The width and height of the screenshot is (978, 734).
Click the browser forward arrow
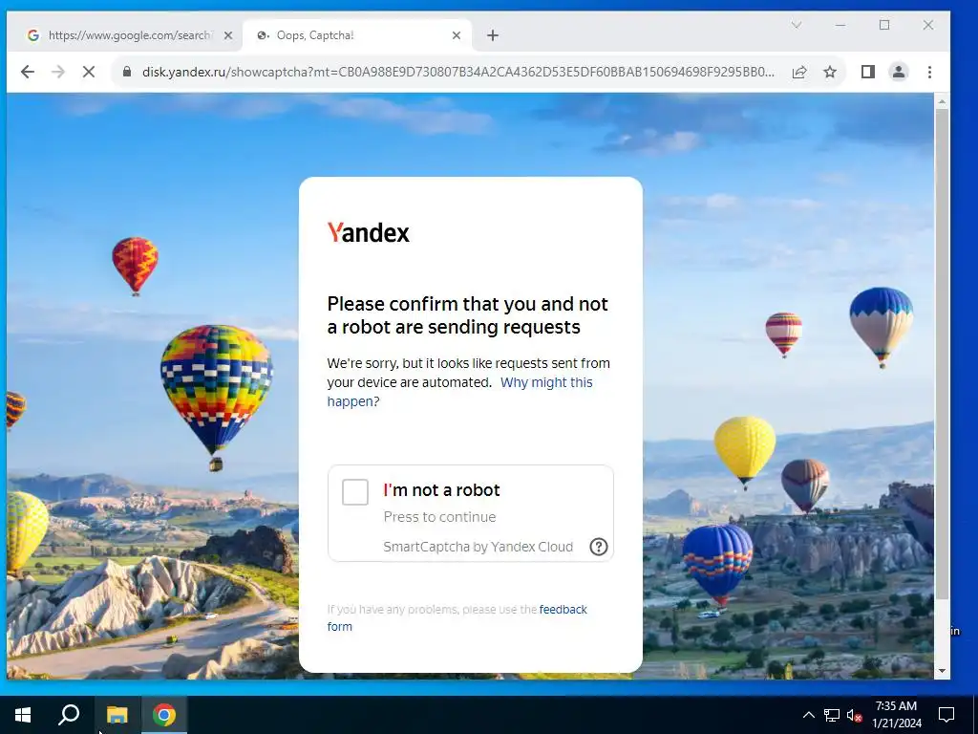(58, 72)
